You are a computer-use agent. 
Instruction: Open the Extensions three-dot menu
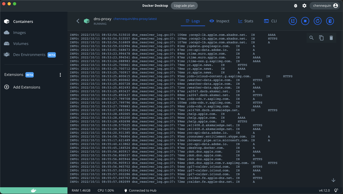click(60, 75)
